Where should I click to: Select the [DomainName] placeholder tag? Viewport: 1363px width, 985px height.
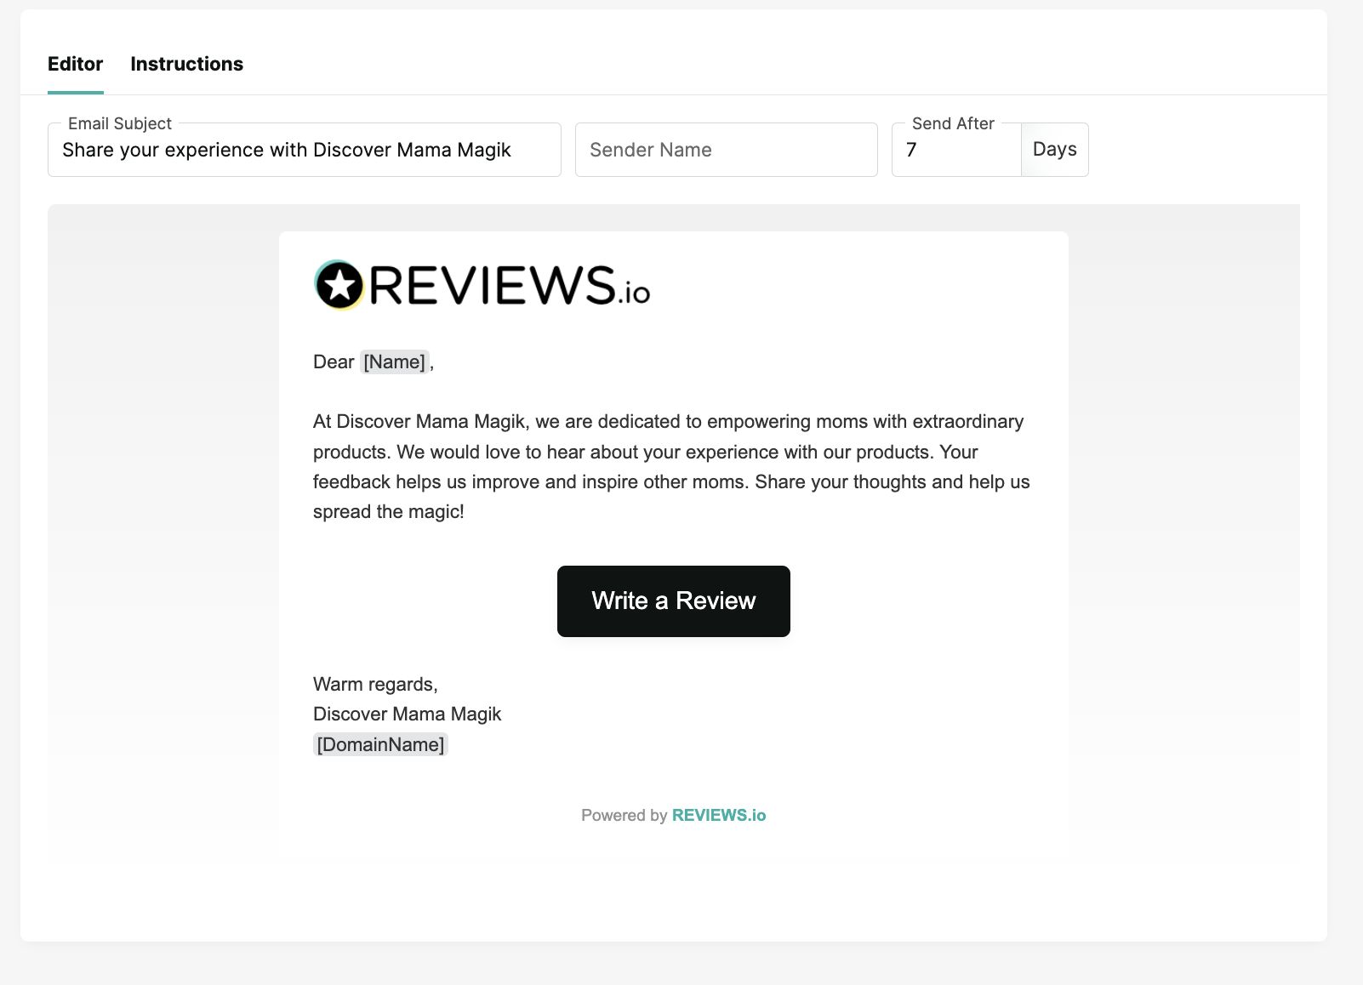click(380, 745)
